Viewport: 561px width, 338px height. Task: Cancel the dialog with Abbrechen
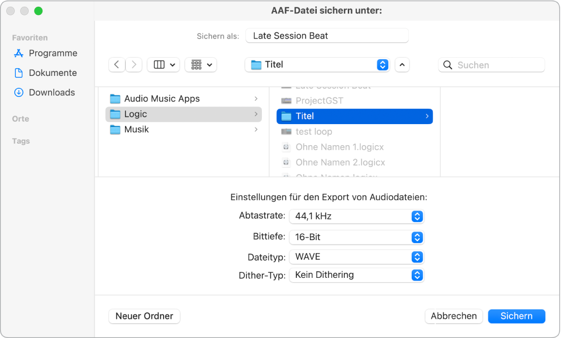coord(453,316)
